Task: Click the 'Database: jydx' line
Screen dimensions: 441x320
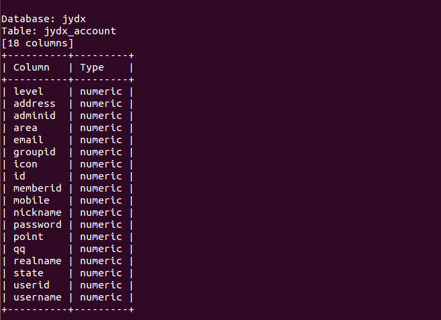Action: [44, 19]
